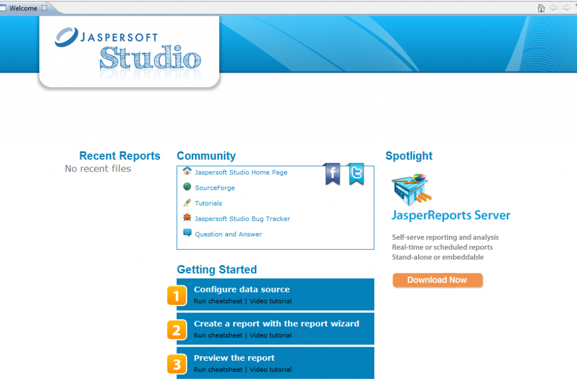The image size is (577, 390).
Task: Click the Community heading
Action: click(206, 156)
